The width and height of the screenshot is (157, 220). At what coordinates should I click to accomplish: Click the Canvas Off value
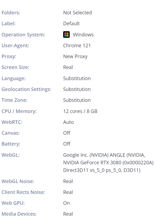[67, 133]
